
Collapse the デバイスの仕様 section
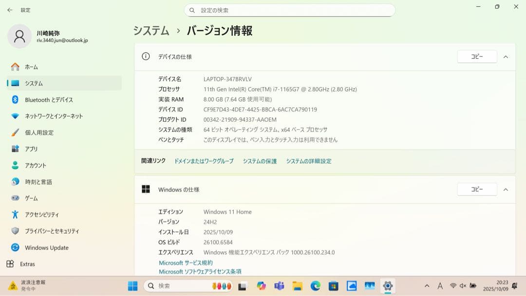pyautogui.click(x=506, y=56)
